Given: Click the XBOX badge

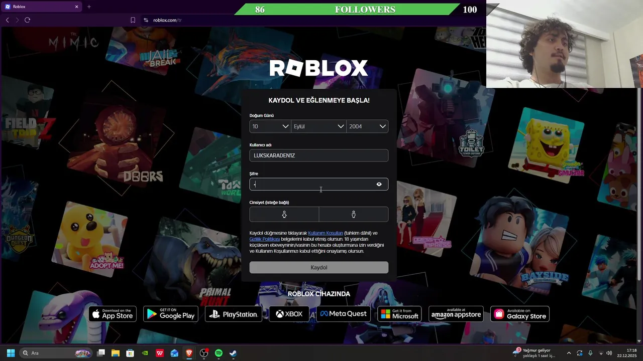Looking at the screenshot, I should (x=289, y=314).
